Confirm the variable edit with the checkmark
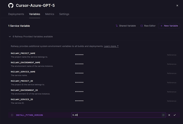Viewport: 183px width, 124px height. click(x=175, y=115)
